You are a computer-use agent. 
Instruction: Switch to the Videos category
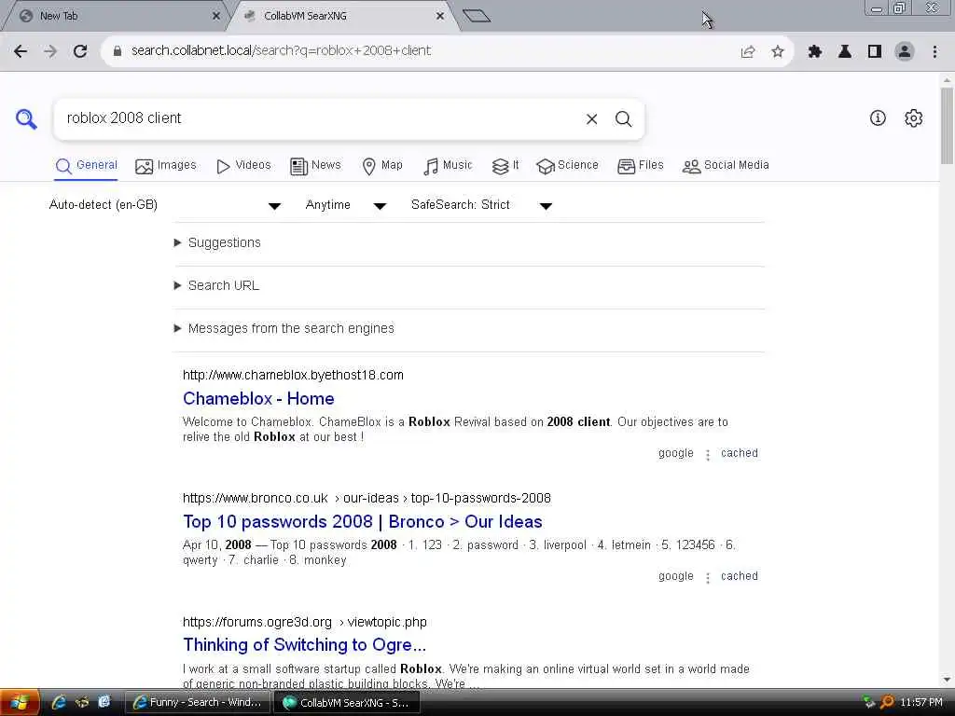243,166
